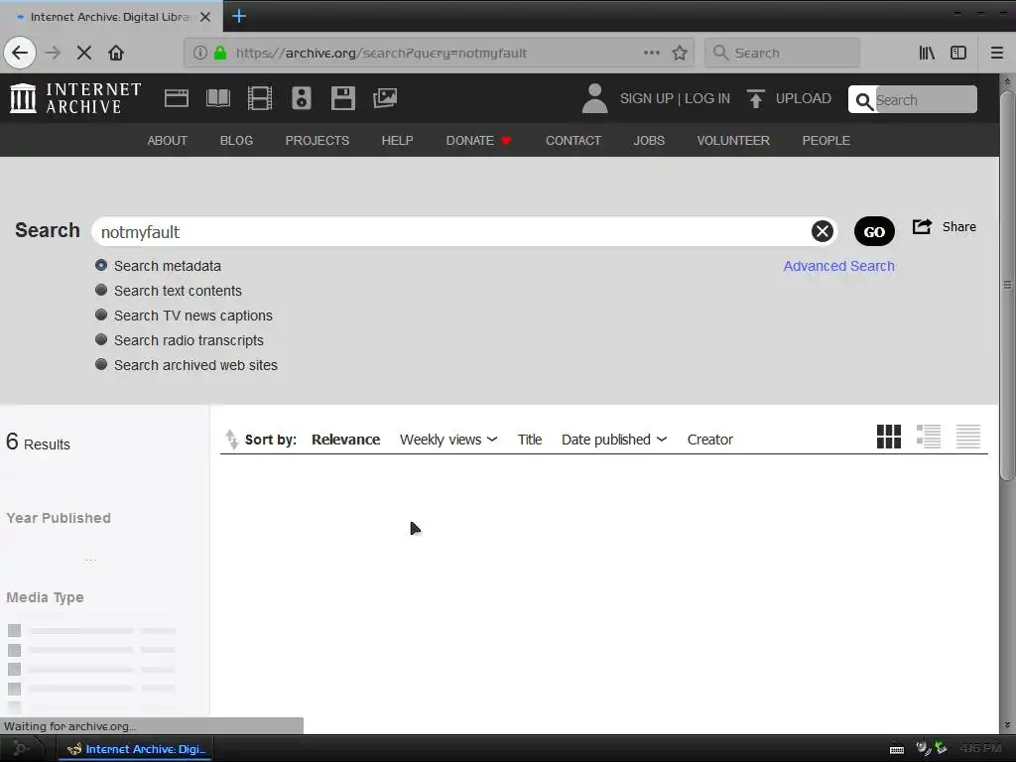Open the taskbar start menu icon
Image resolution: width=1016 pixels, height=762 pixels.
click(21, 749)
